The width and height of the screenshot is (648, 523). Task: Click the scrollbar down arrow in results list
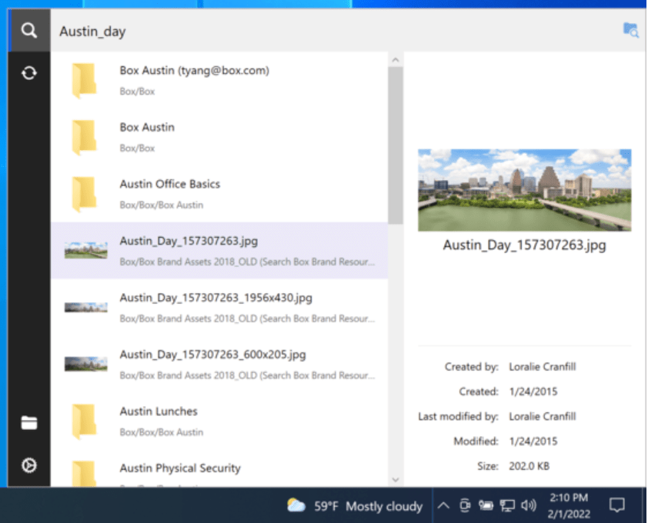[x=396, y=480]
